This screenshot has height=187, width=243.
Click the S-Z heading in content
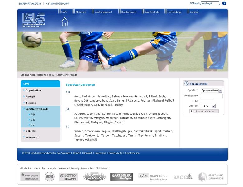[68, 127]
